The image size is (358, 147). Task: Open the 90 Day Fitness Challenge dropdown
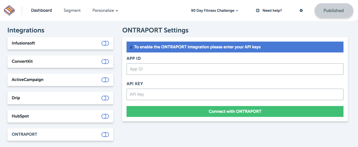click(214, 11)
